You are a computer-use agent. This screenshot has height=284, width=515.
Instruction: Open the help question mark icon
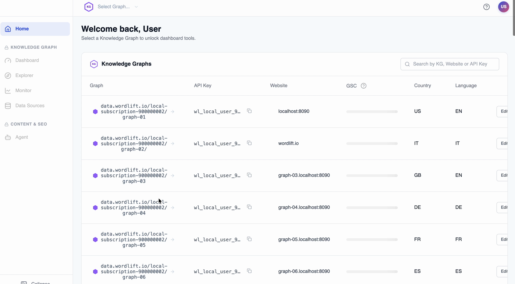click(x=486, y=7)
